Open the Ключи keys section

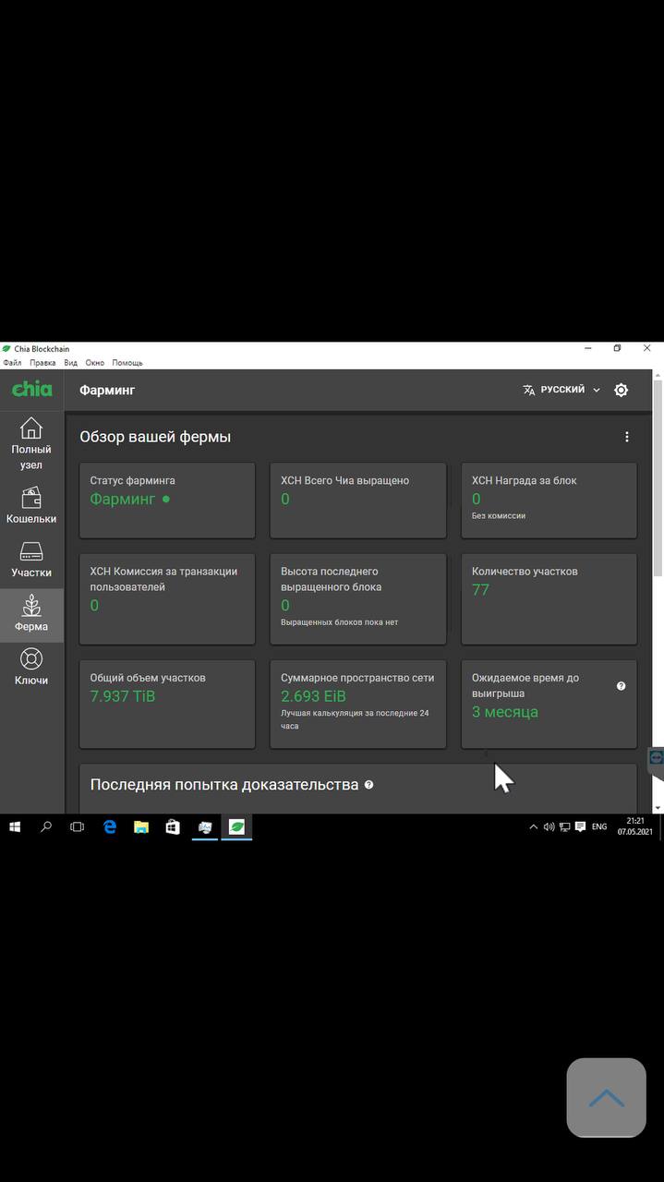31,667
